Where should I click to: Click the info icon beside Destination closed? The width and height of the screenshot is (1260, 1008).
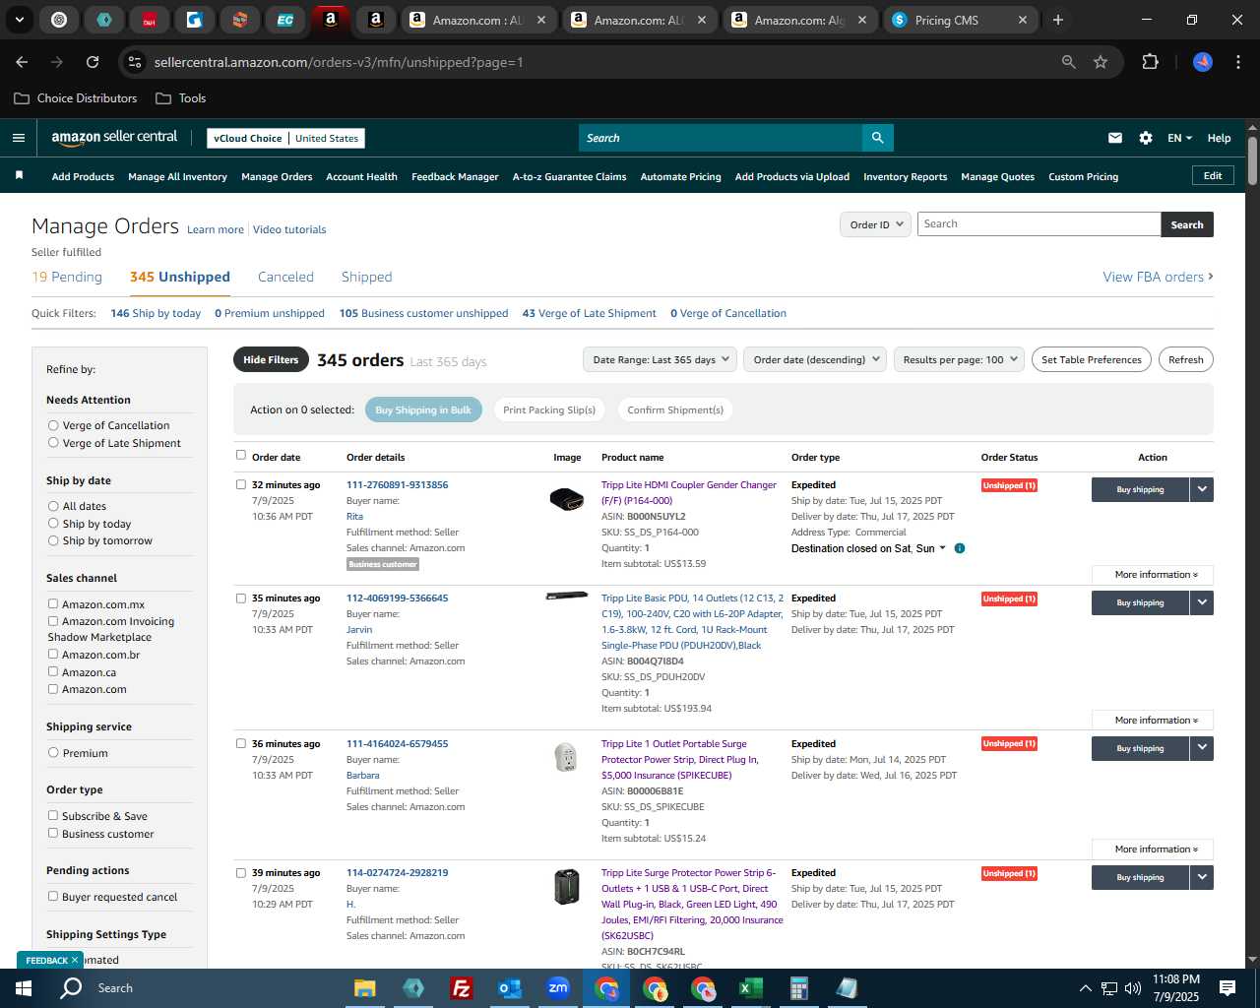[960, 548]
